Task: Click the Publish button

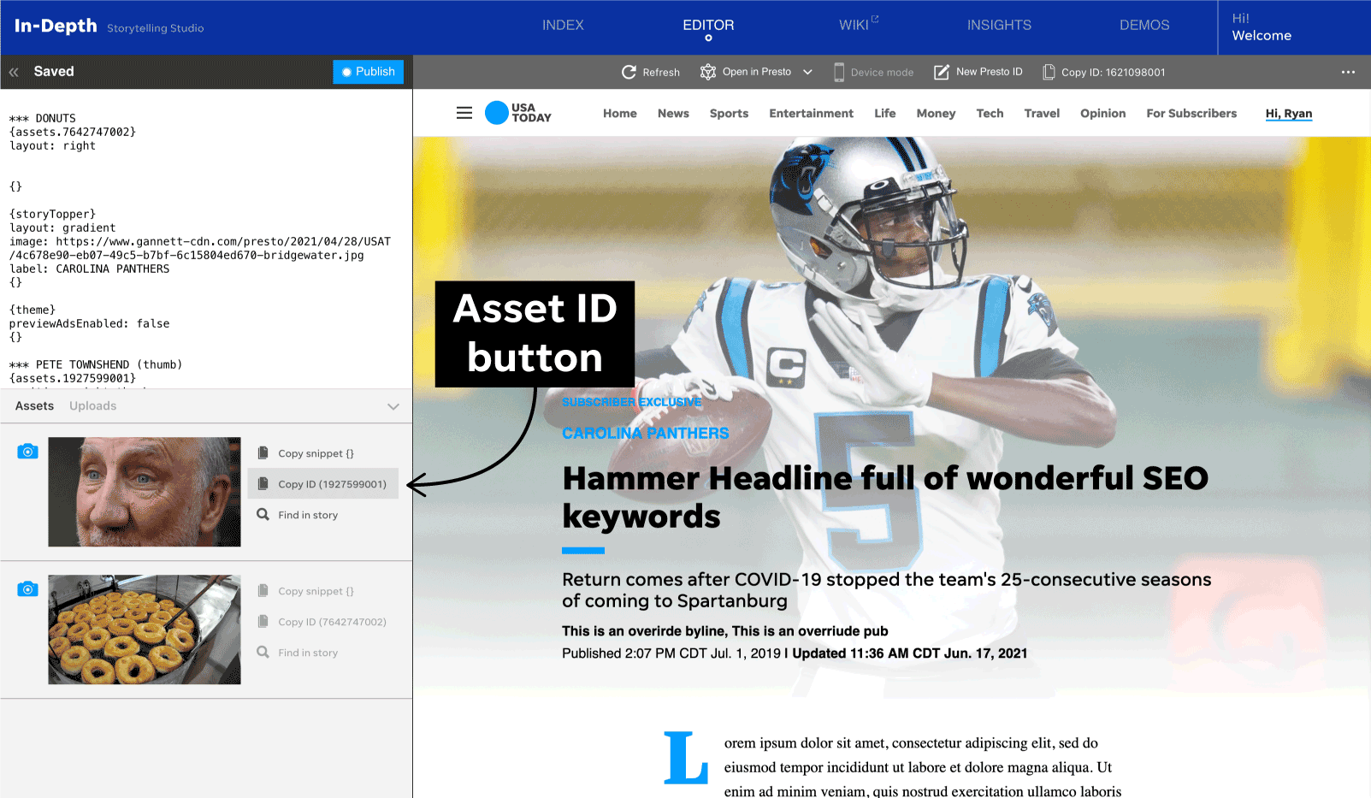Action: pyautogui.click(x=368, y=72)
